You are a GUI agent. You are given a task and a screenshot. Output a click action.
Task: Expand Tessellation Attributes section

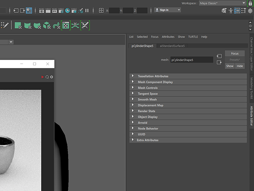tap(188, 76)
